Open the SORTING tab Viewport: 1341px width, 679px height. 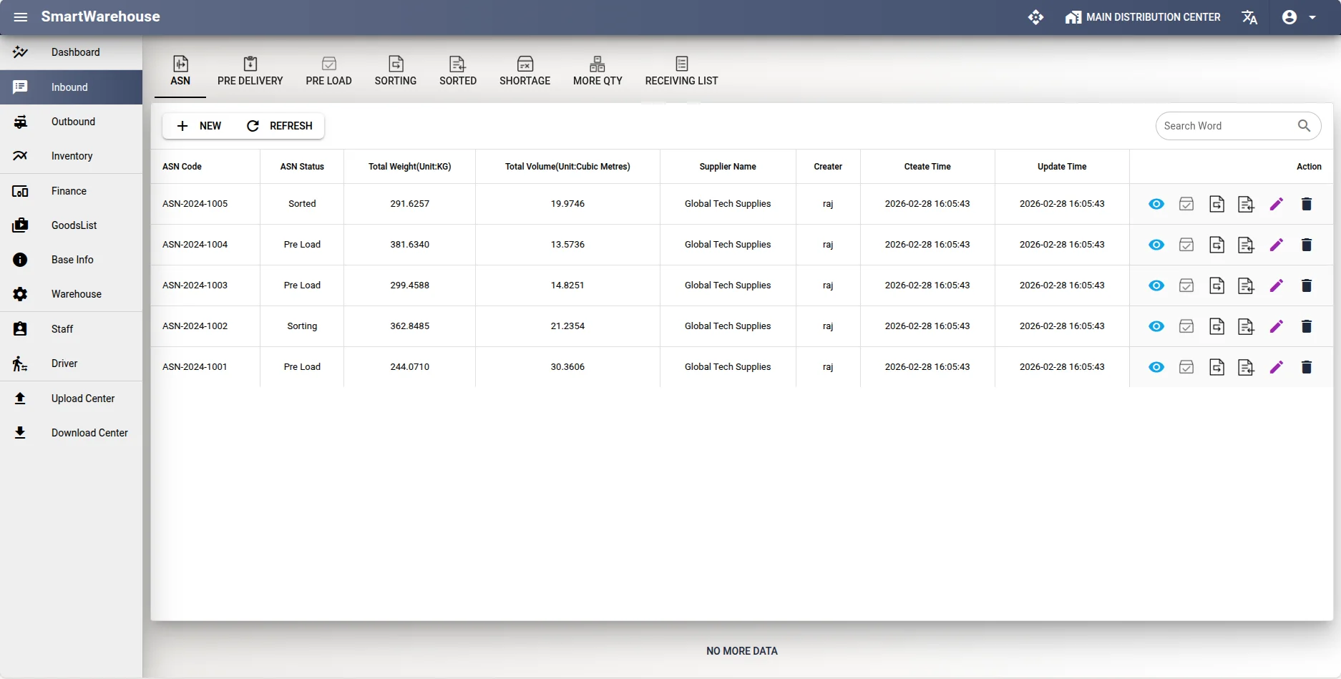(396, 72)
